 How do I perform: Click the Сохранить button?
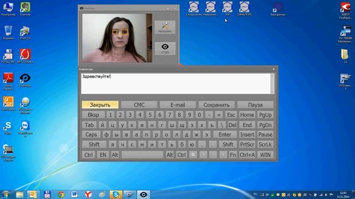pyautogui.click(x=216, y=105)
